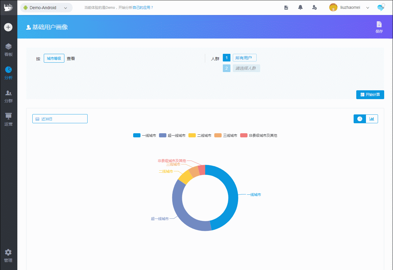
Task: Toggle 一线城市 legend series
Action: 145,136
